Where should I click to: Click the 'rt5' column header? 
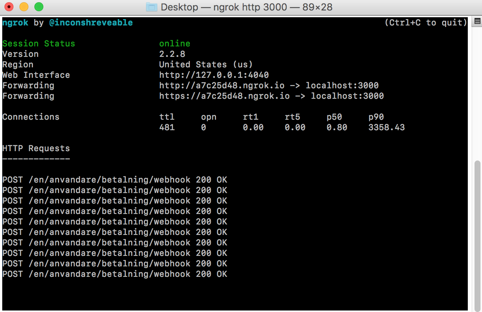[292, 117]
